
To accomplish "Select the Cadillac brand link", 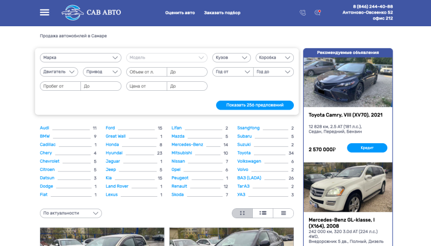I will (x=47, y=145).
